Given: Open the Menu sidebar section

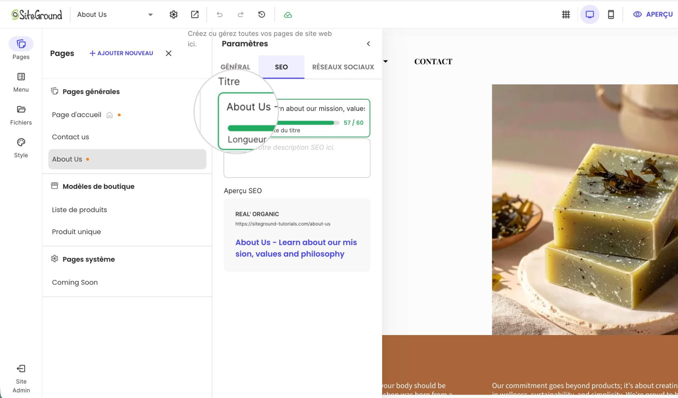Looking at the screenshot, I should tap(21, 82).
